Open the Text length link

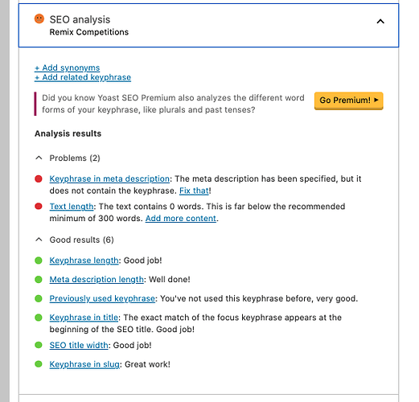tap(72, 207)
